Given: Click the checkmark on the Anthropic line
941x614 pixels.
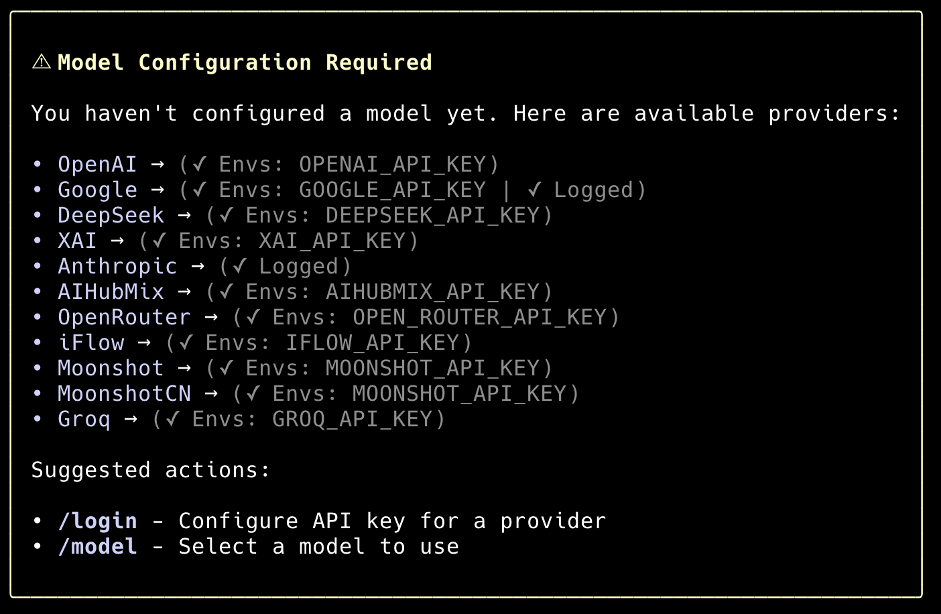Looking at the screenshot, I should (239, 266).
